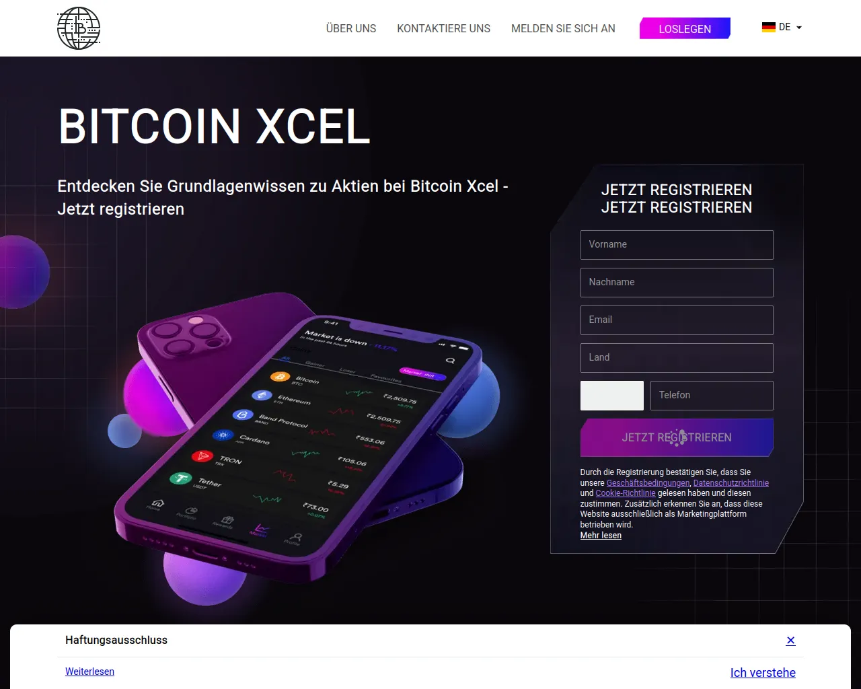
Task: Click into the Email field
Action: pyautogui.click(x=677, y=320)
